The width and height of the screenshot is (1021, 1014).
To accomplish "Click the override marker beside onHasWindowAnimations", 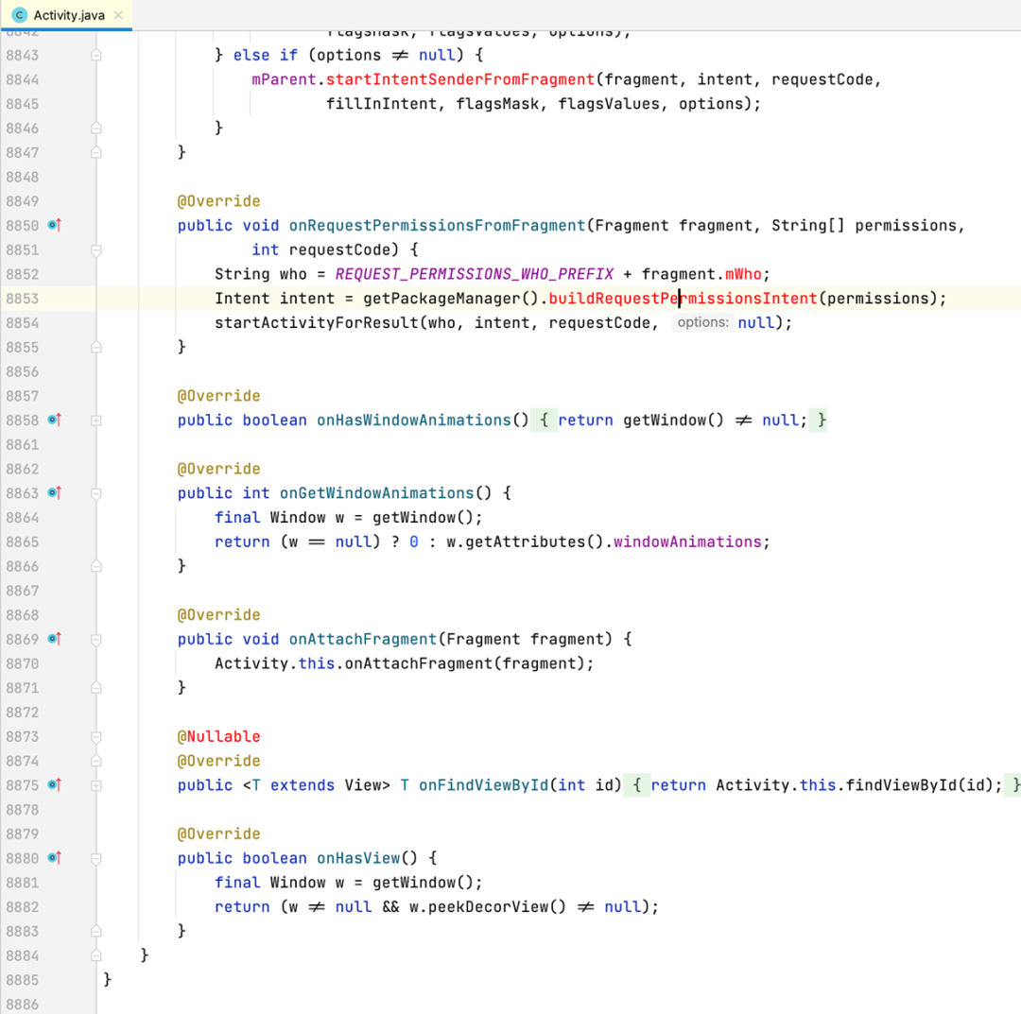I will [54, 421].
